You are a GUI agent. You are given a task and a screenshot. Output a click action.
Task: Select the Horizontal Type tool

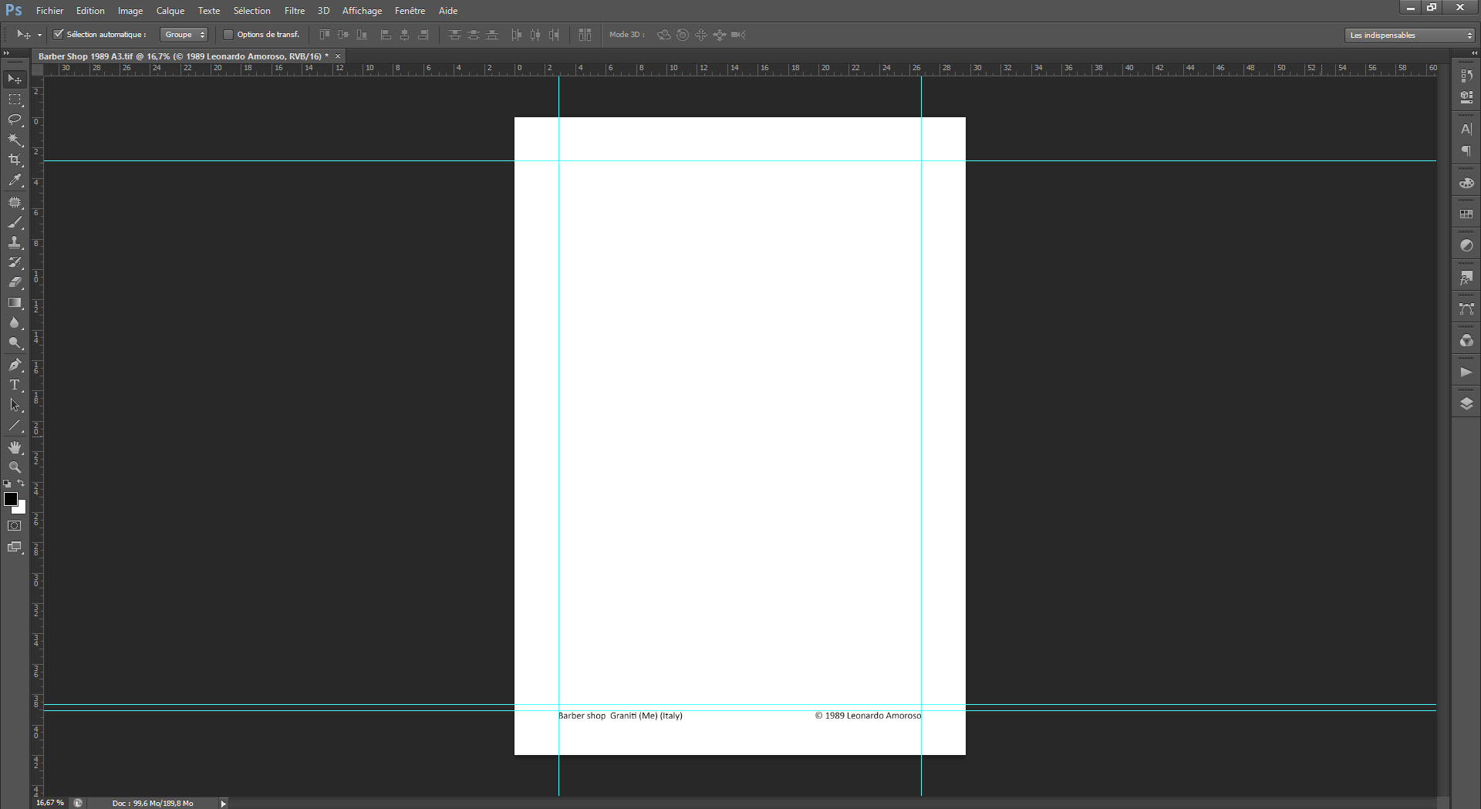15,385
